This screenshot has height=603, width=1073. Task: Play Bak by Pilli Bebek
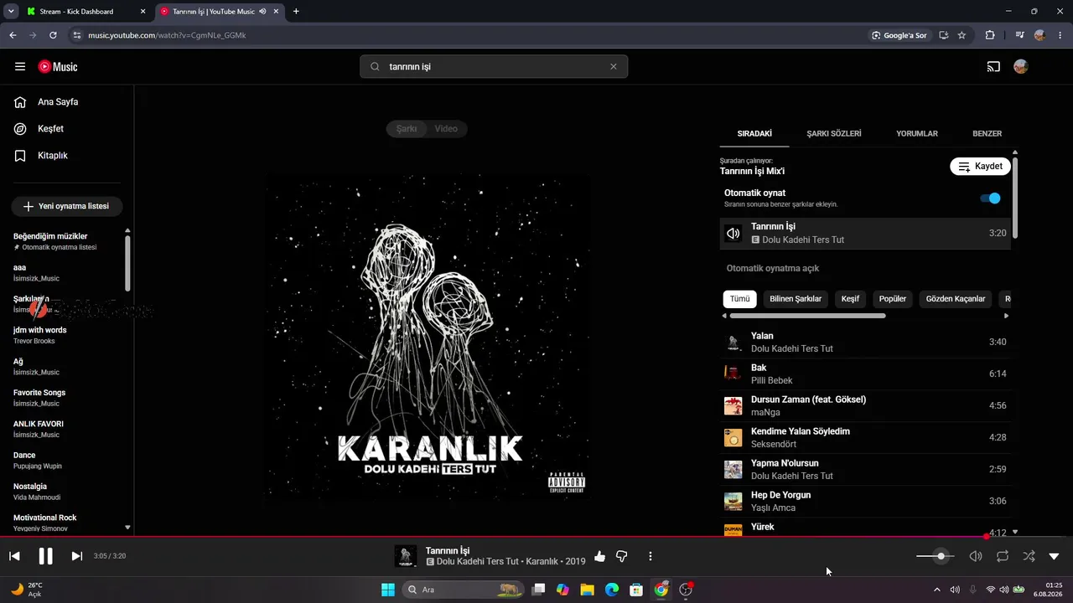pos(865,374)
